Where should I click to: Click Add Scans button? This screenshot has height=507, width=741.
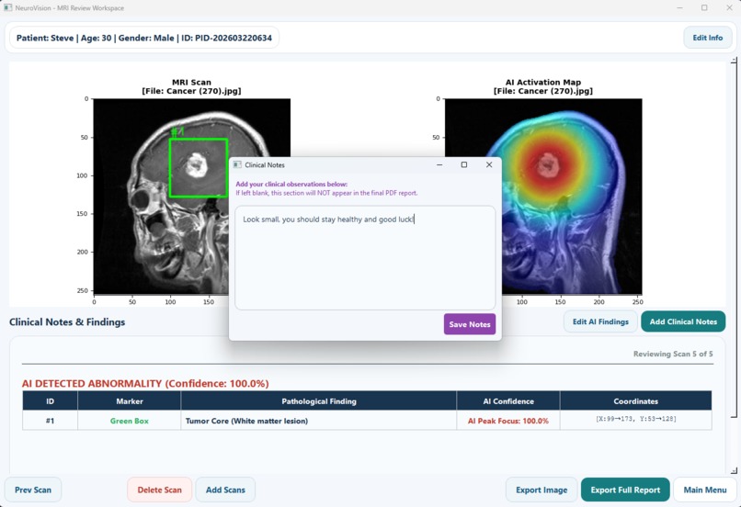225,490
